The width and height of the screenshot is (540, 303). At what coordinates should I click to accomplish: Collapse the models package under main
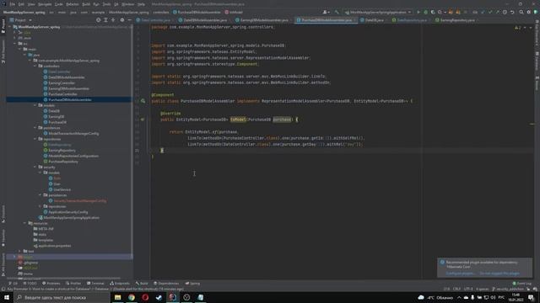point(35,105)
